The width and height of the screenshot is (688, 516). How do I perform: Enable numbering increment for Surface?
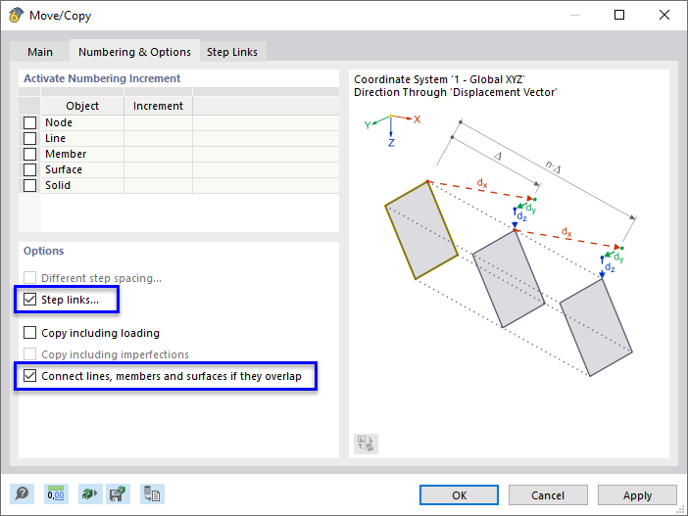(x=29, y=169)
